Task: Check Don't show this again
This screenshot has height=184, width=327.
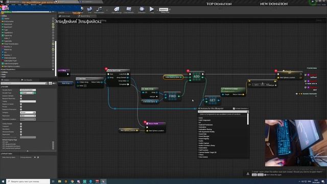Action: (x=265, y=175)
